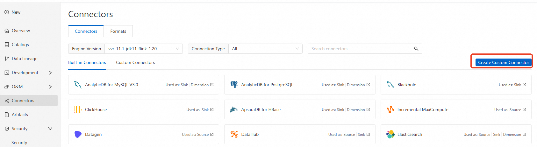Click the Data Lineage branch icon
Image resolution: width=537 pixels, height=147 pixels.
point(7,59)
